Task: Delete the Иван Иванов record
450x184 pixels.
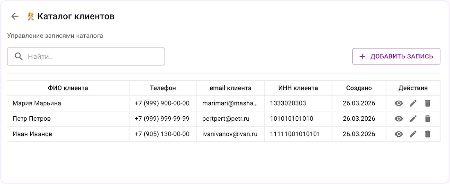Action: click(x=427, y=134)
